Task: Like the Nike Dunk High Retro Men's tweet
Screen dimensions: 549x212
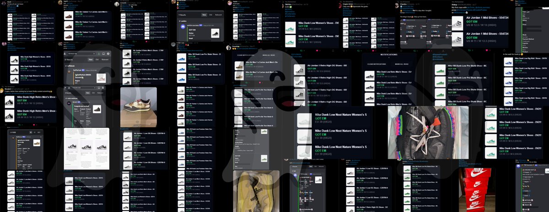Action: [x=34, y=125]
